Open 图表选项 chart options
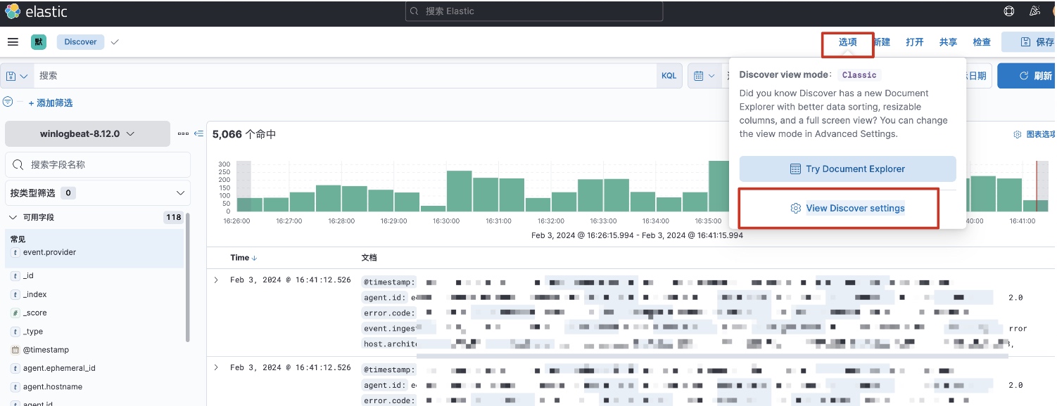 pos(1034,134)
